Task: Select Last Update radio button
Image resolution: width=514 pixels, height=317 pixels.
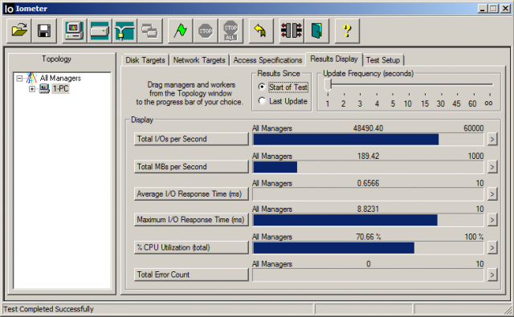Action: [x=262, y=101]
